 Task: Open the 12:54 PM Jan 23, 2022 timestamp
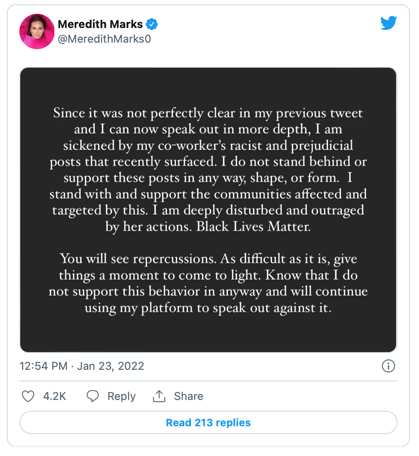[82, 366]
